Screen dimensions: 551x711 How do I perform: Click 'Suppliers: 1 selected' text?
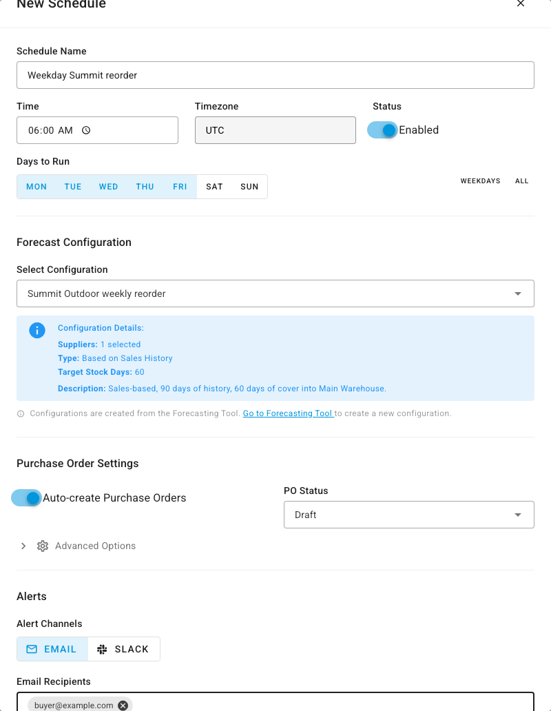pyautogui.click(x=99, y=344)
